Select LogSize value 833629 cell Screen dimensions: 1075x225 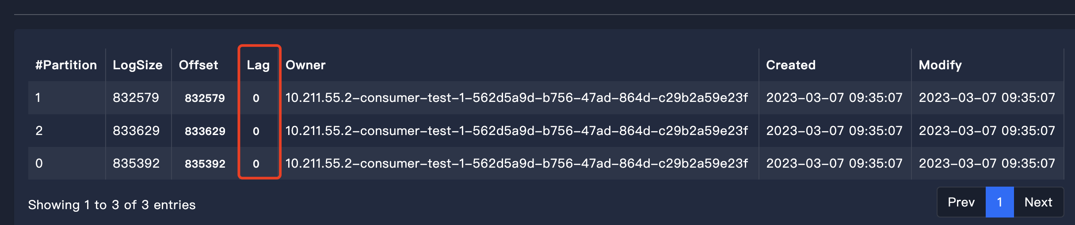[136, 131]
